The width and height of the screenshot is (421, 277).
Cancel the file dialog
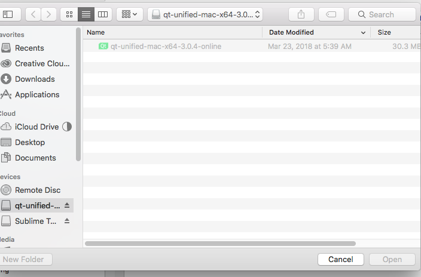pyautogui.click(x=341, y=259)
